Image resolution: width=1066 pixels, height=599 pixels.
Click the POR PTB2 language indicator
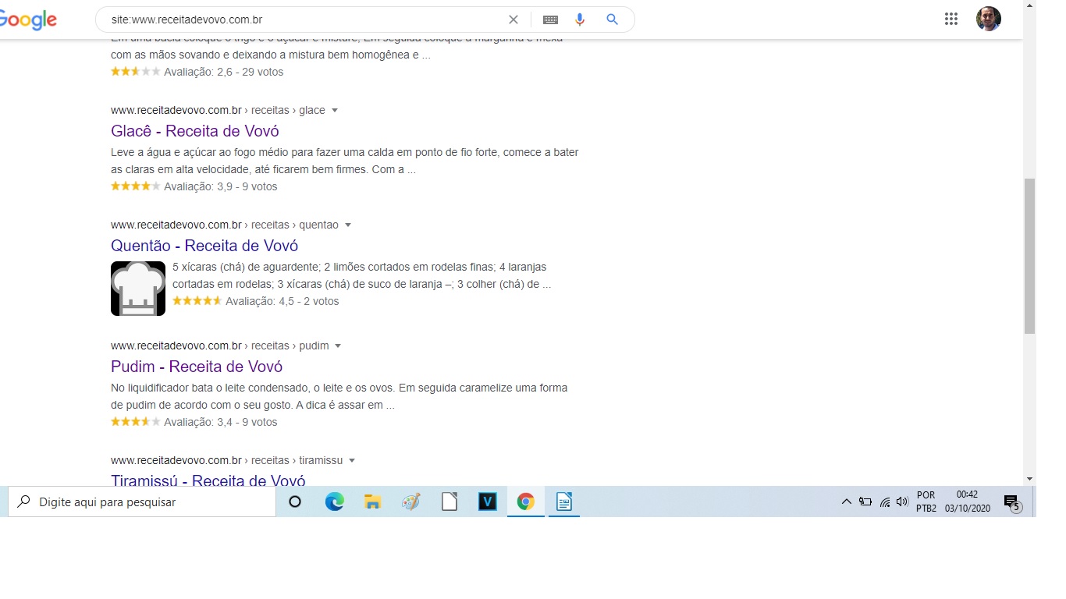click(926, 502)
